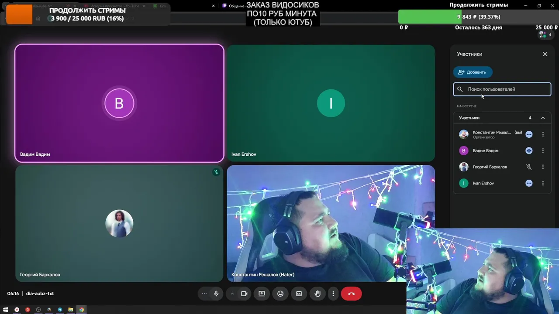Viewport: 559px width, 314px height.
Task: Click Георгий Баркалов's muted microphone icon
Action: coord(529,167)
